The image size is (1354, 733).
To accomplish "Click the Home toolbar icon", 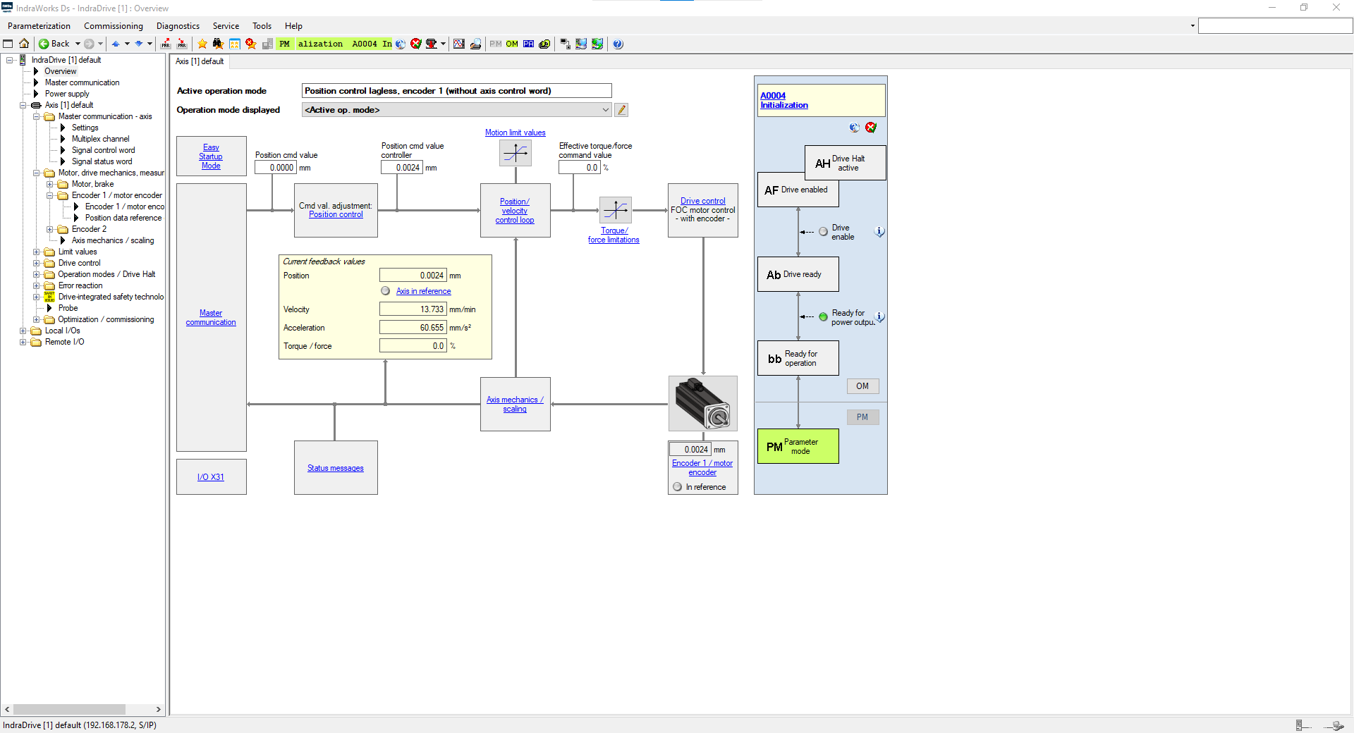I will click(24, 44).
